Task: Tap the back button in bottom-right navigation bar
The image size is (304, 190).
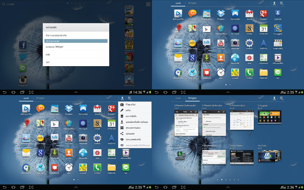Action: 156,187
